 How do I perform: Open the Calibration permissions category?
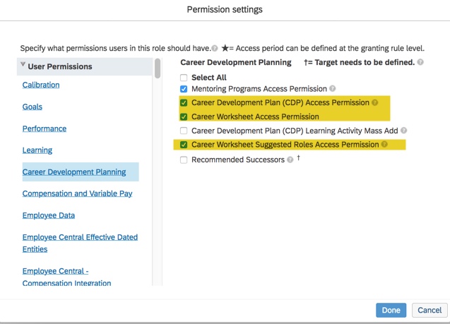[x=41, y=85]
